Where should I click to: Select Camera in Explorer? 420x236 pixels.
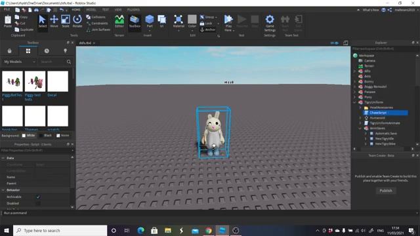pyautogui.click(x=369, y=61)
